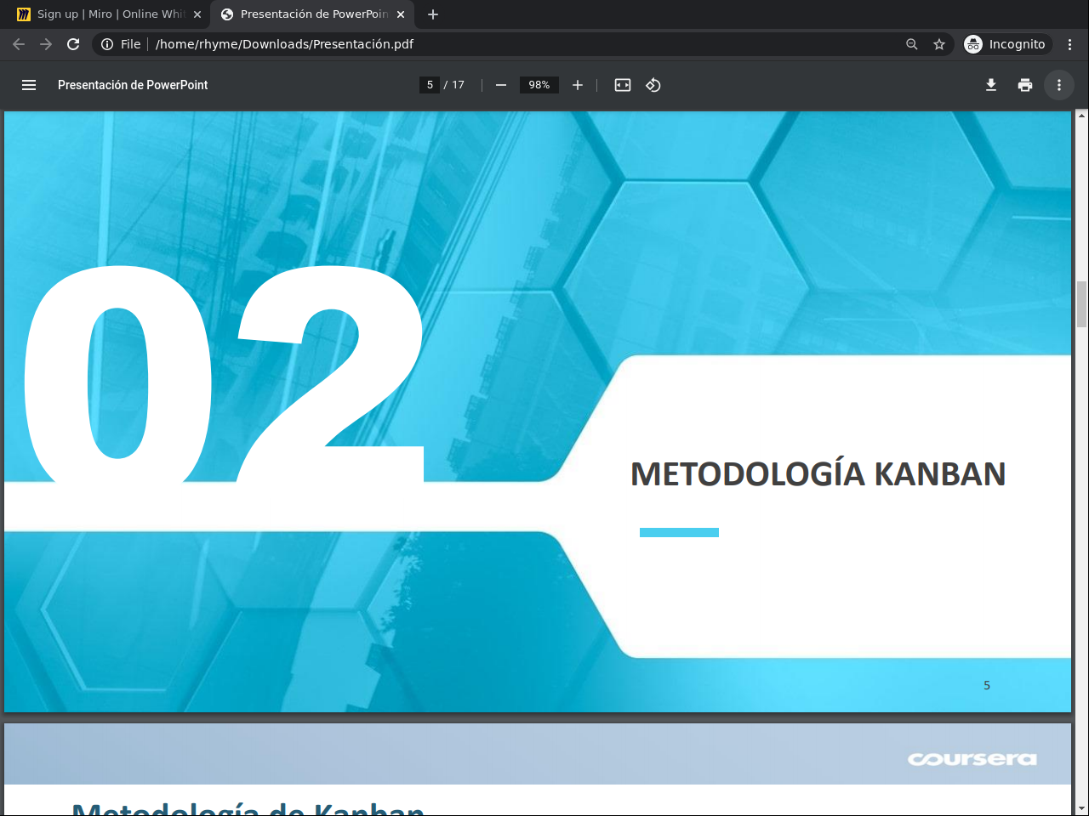Reload the current page

pyautogui.click(x=73, y=44)
